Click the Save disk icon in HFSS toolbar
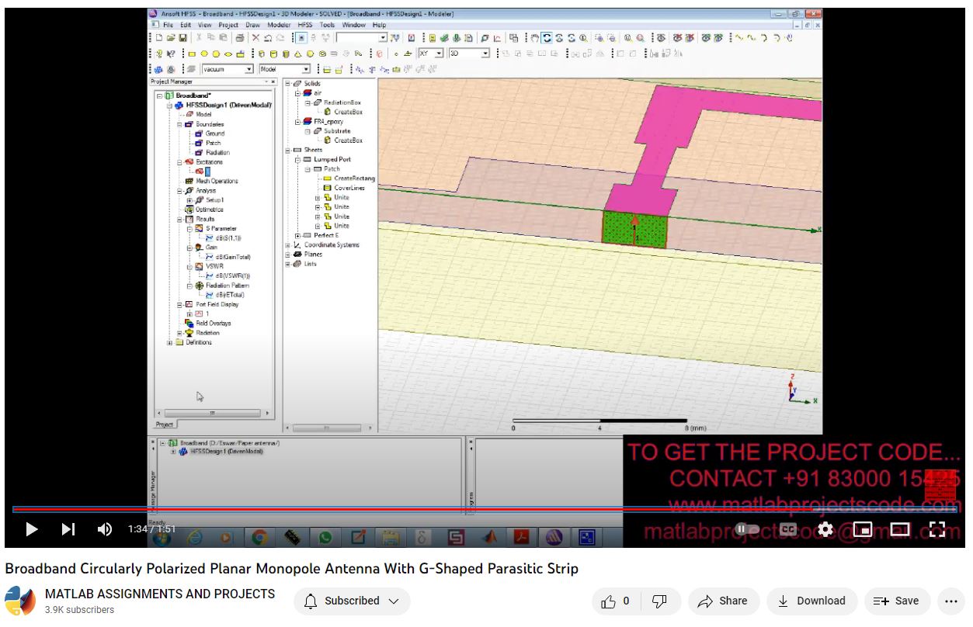 (183, 37)
